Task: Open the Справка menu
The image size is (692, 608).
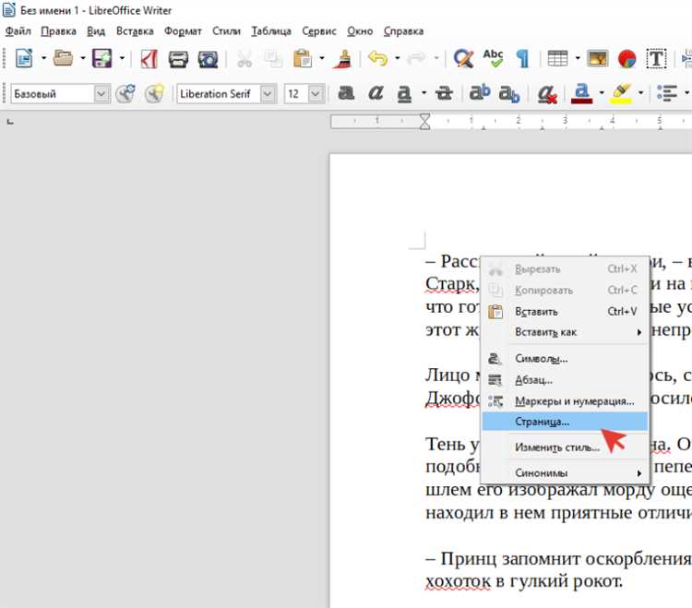Action: click(x=404, y=31)
